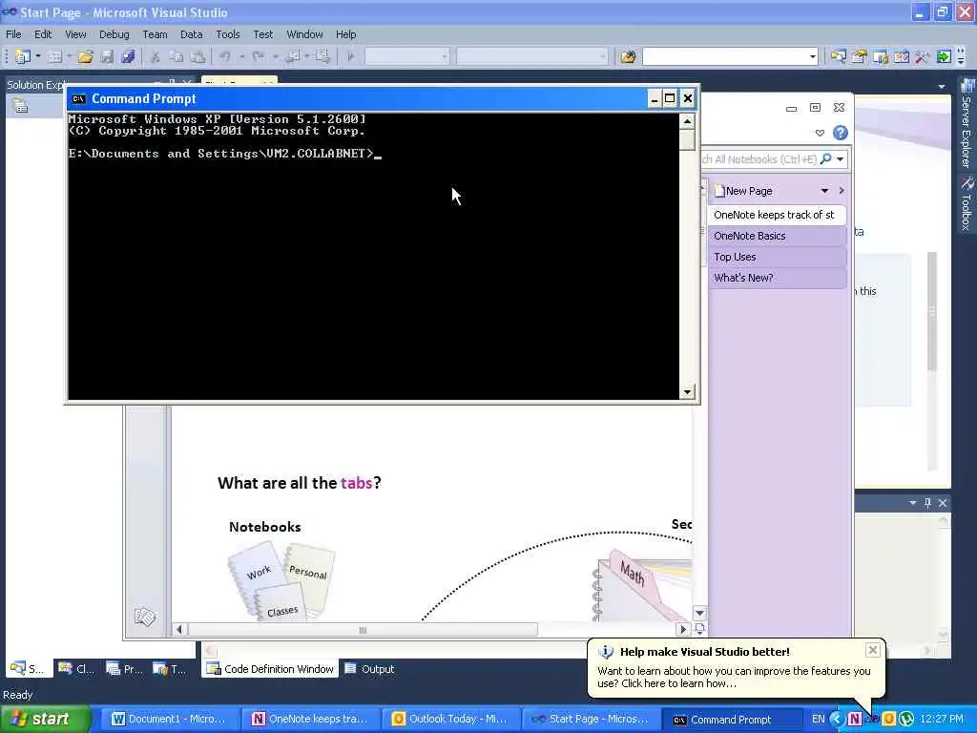
Task: Click the Solution Explorer toolbar icon
Action: pyautogui.click(x=838, y=56)
